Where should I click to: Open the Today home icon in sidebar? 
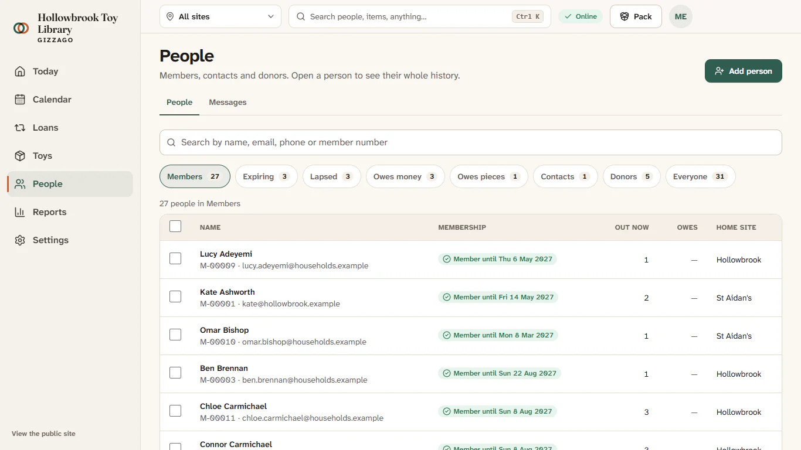20,71
